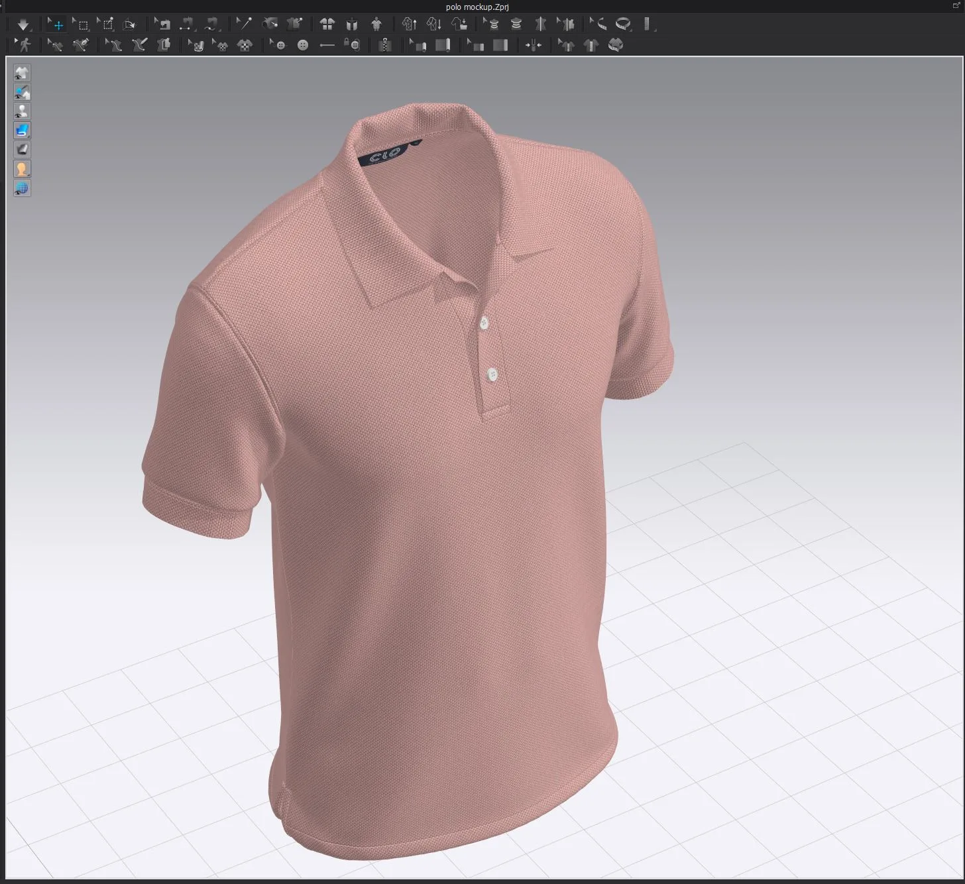This screenshot has height=884, width=965.
Task: Click the small avatar-with-garment arrangement icon
Action: (x=376, y=25)
